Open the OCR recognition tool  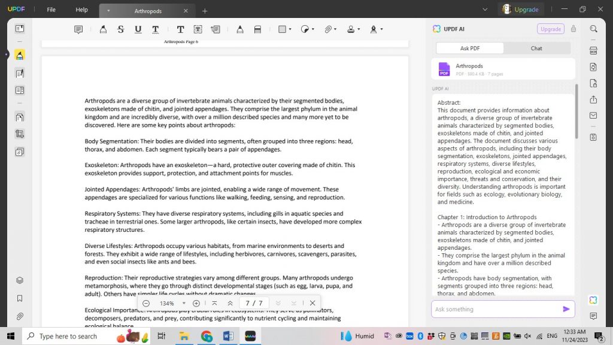593,50
